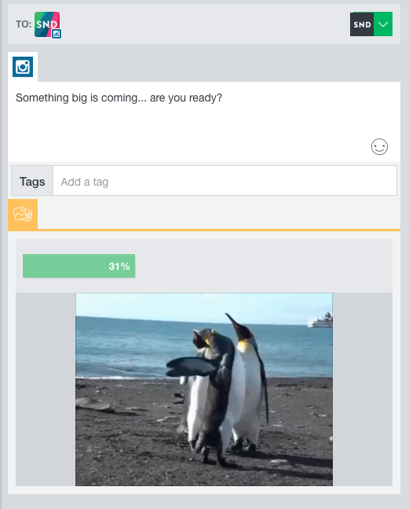This screenshot has width=409, height=509.
Task: Click the green 31% upload progress bar
Action: point(79,266)
